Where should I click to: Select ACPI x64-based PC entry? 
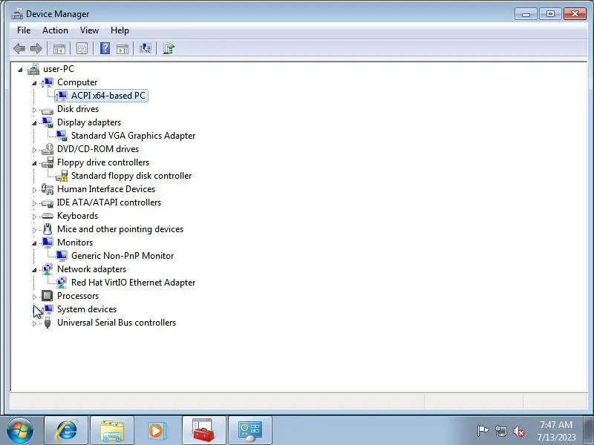click(108, 96)
